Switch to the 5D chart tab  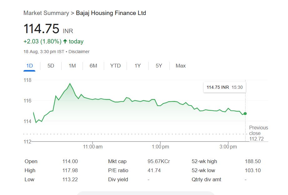pos(51,66)
